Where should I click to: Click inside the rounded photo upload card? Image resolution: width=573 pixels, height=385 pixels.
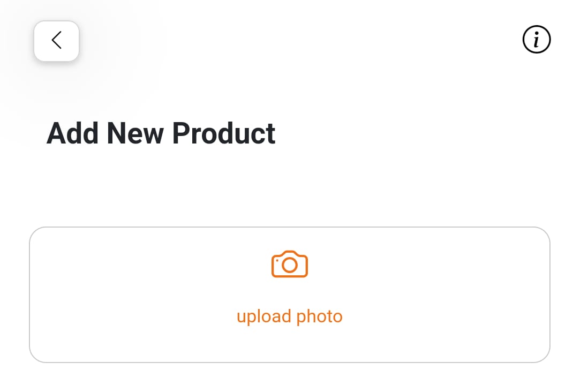289,295
